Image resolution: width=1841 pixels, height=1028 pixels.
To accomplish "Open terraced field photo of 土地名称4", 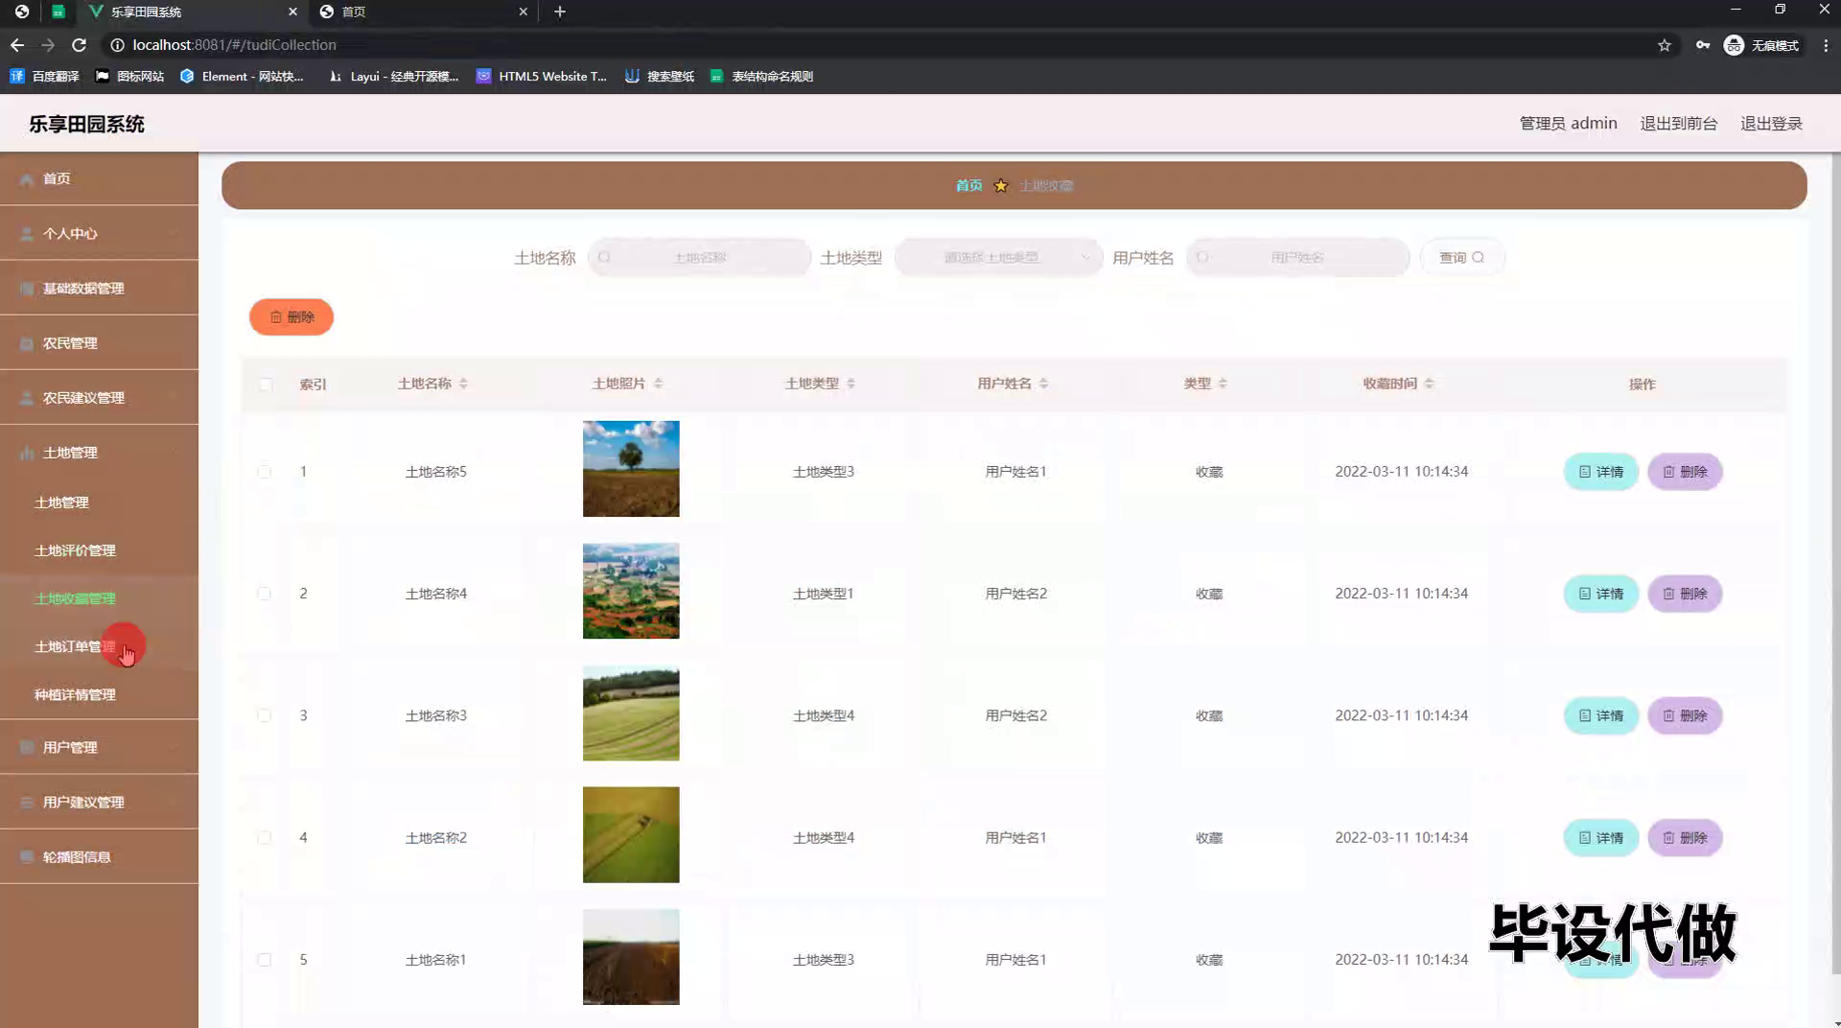I will [631, 591].
